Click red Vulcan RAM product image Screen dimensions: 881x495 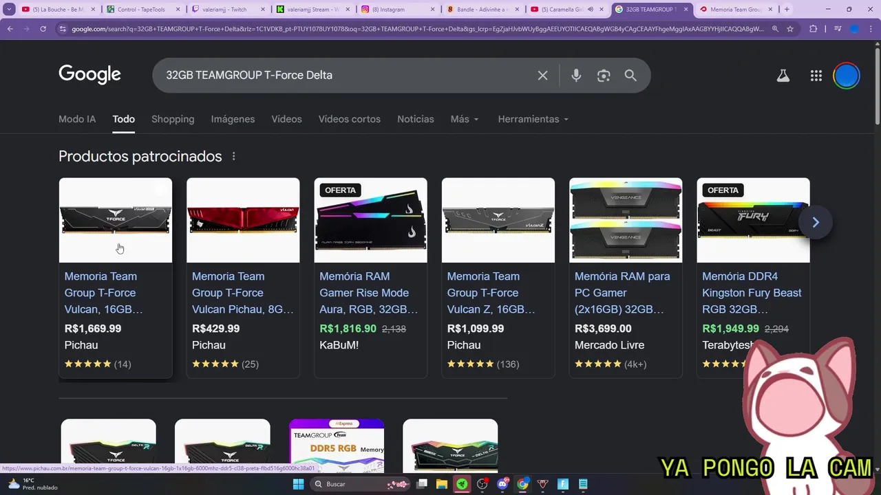pos(243,220)
